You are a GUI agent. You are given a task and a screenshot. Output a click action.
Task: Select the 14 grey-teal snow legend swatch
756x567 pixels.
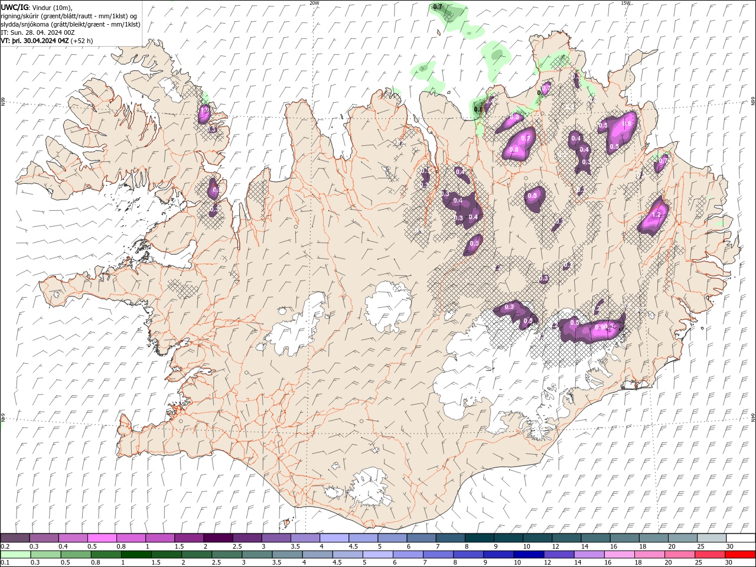[595, 537]
